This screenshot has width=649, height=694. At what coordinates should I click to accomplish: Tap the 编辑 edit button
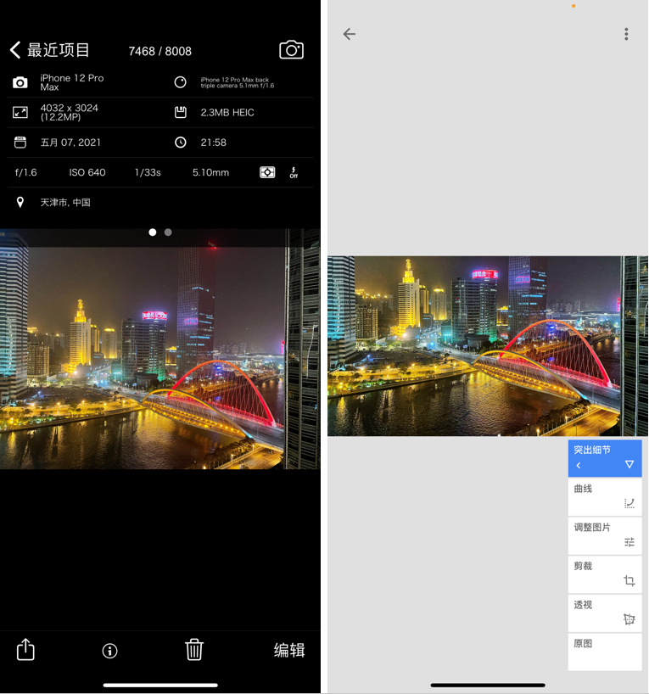(288, 650)
